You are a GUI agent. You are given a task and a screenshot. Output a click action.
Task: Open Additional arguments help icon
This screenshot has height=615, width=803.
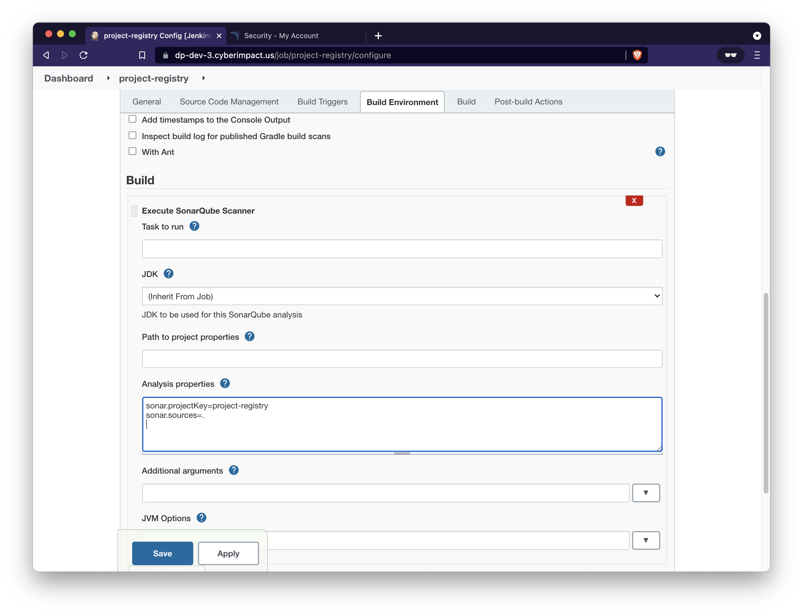(233, 470)
